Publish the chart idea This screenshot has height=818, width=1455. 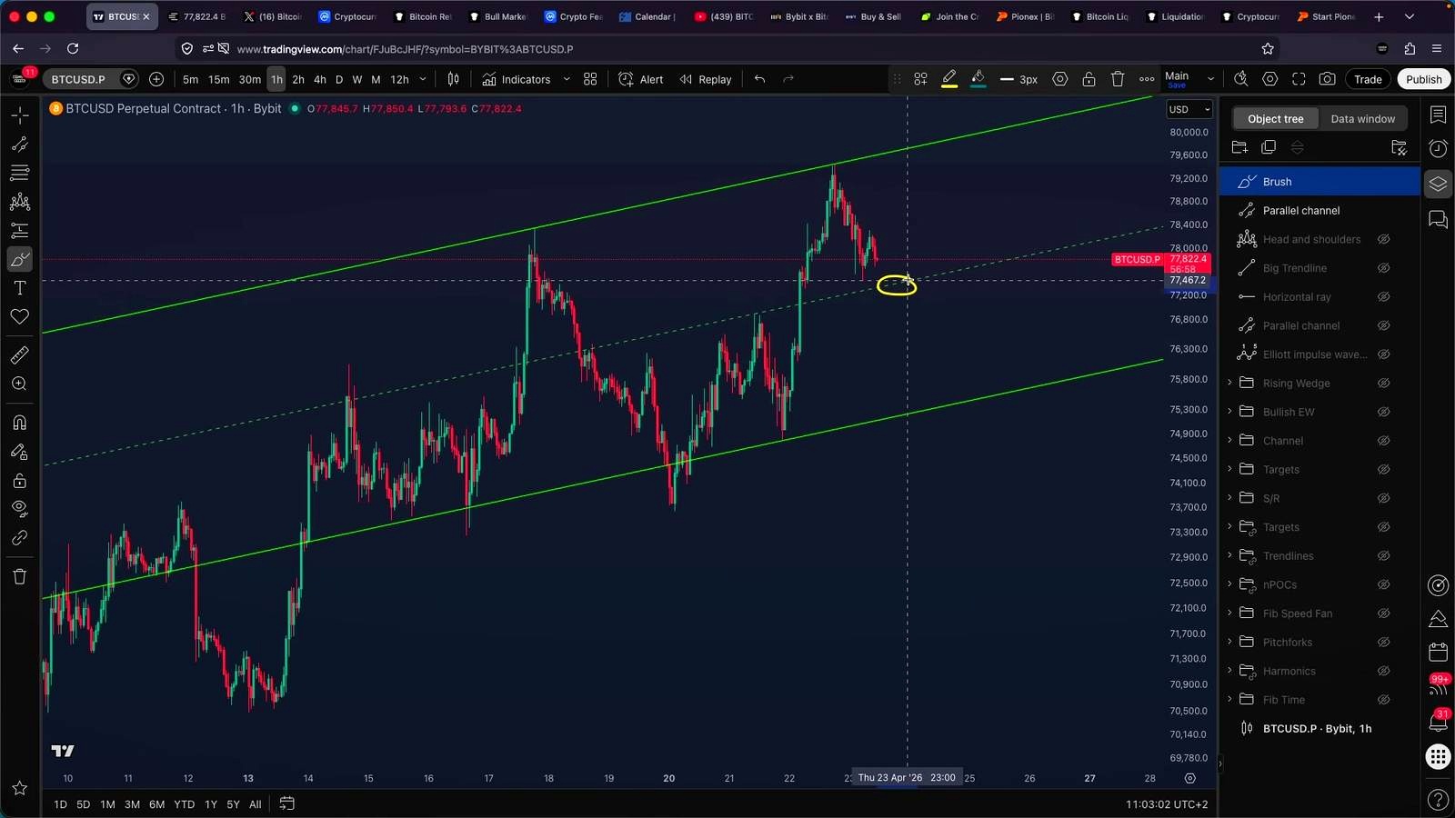tap(1423, 79)
